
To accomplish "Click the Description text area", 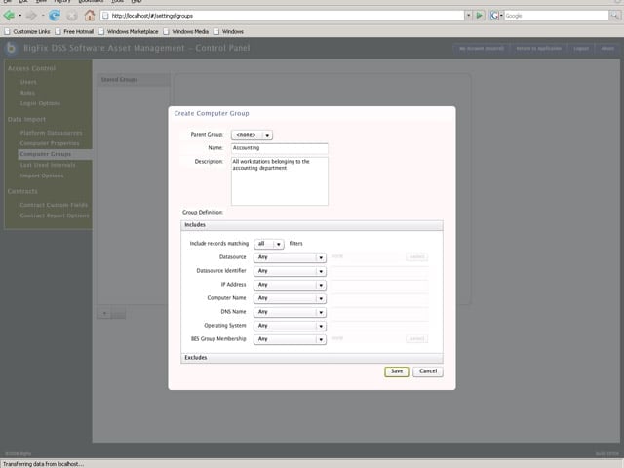I will pyautogui.click(x=280, y=181).
